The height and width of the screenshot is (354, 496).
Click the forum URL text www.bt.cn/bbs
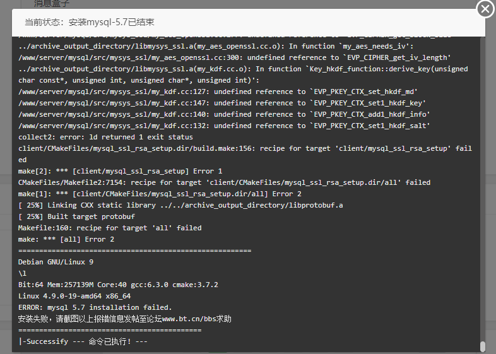[x=189, y=319]
